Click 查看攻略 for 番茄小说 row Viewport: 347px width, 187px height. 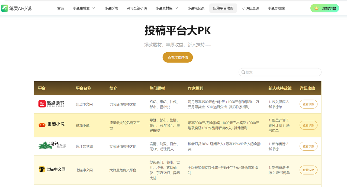309,125
